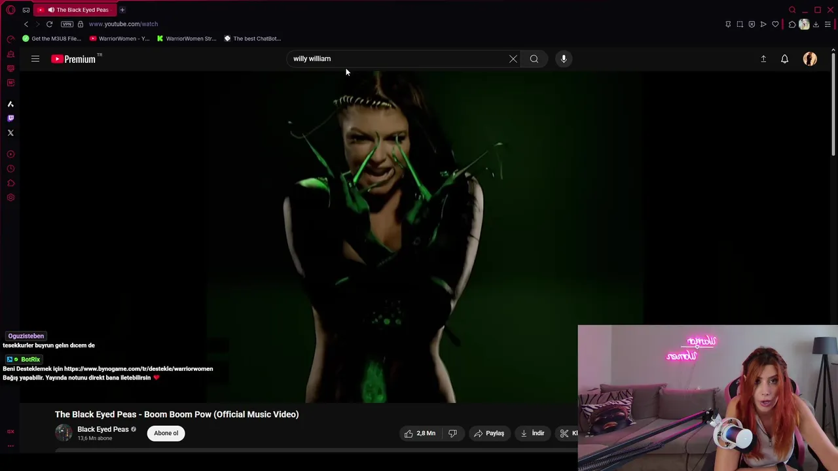Image resolution: width=838 pixels, height=471 pixels.
Task: Add page to bookmarks with heart
Action: pos(775,24)
